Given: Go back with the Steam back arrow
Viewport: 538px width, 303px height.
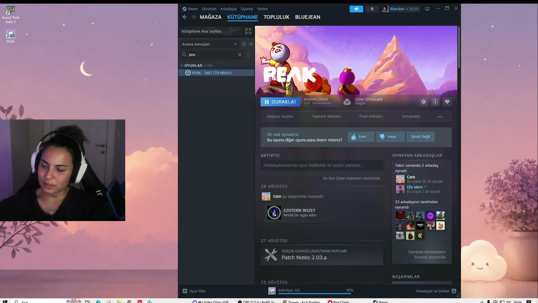Looking at the screenshot, I should coord(185,17).
